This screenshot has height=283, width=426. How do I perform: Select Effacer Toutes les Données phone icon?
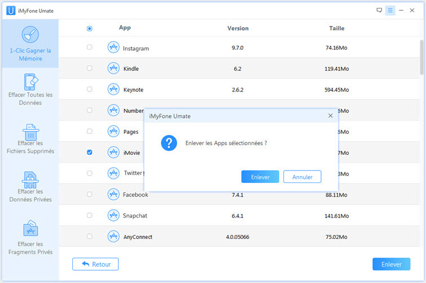(x=30, y=82)
